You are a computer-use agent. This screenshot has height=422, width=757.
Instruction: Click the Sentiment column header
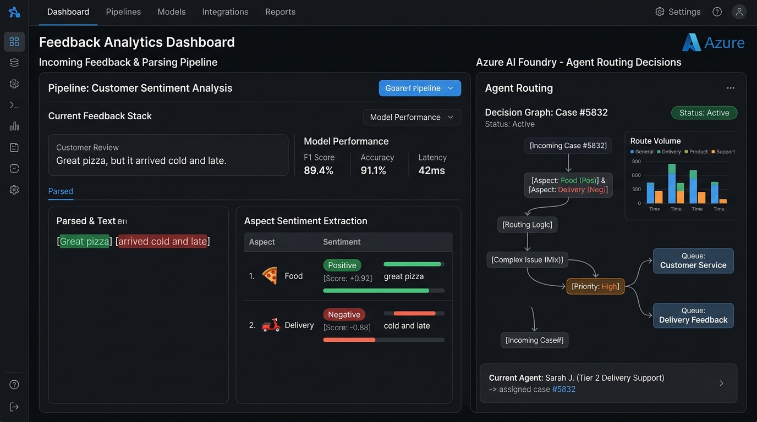pos(342,242)
